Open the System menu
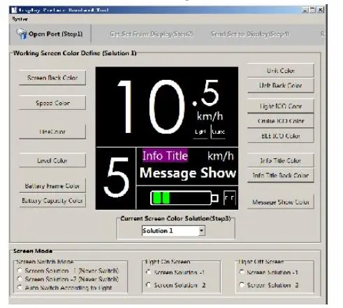This screenshot has height=308, width=343. [x=20, y=19]
